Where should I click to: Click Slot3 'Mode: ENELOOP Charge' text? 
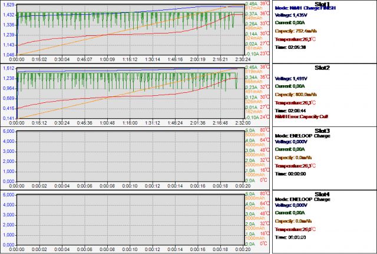tap(302, 136)
